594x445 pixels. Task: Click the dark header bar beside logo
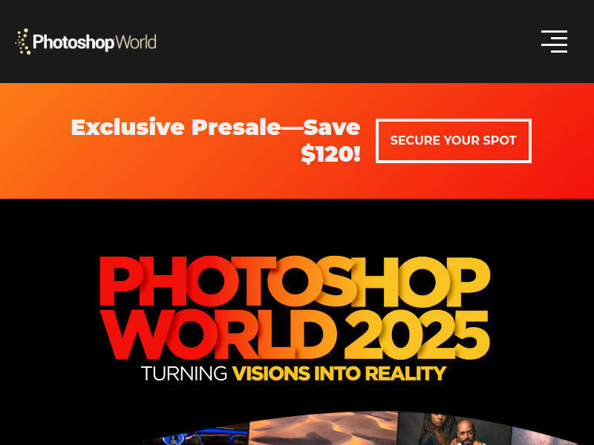click(x=341, y=42)
